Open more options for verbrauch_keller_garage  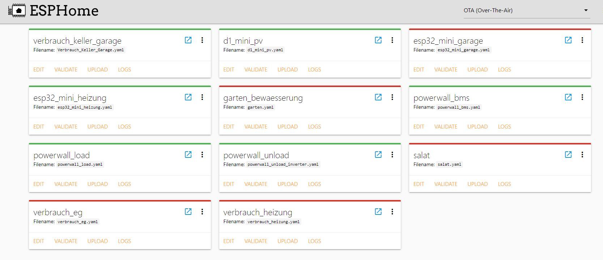pyautogui.click(x=202, y=40)
